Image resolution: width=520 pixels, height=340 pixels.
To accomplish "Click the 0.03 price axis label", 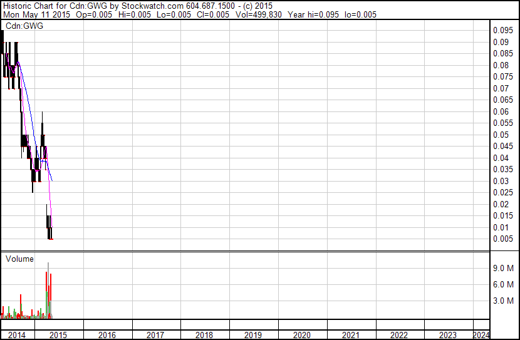I will click(501, 181).
